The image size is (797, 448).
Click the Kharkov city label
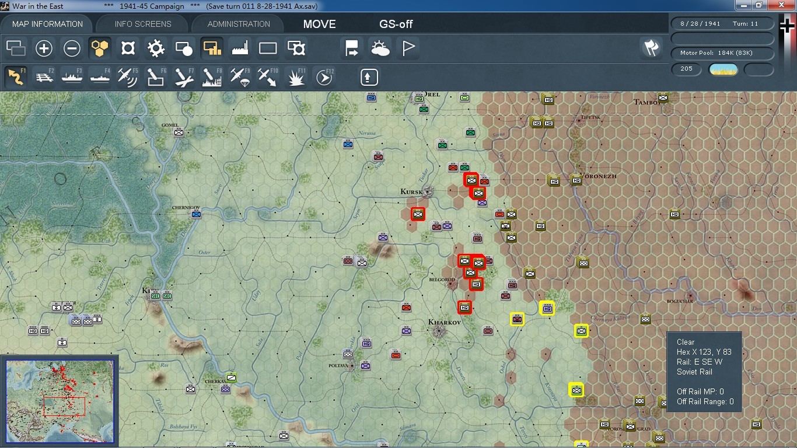(x=445, y=322)
